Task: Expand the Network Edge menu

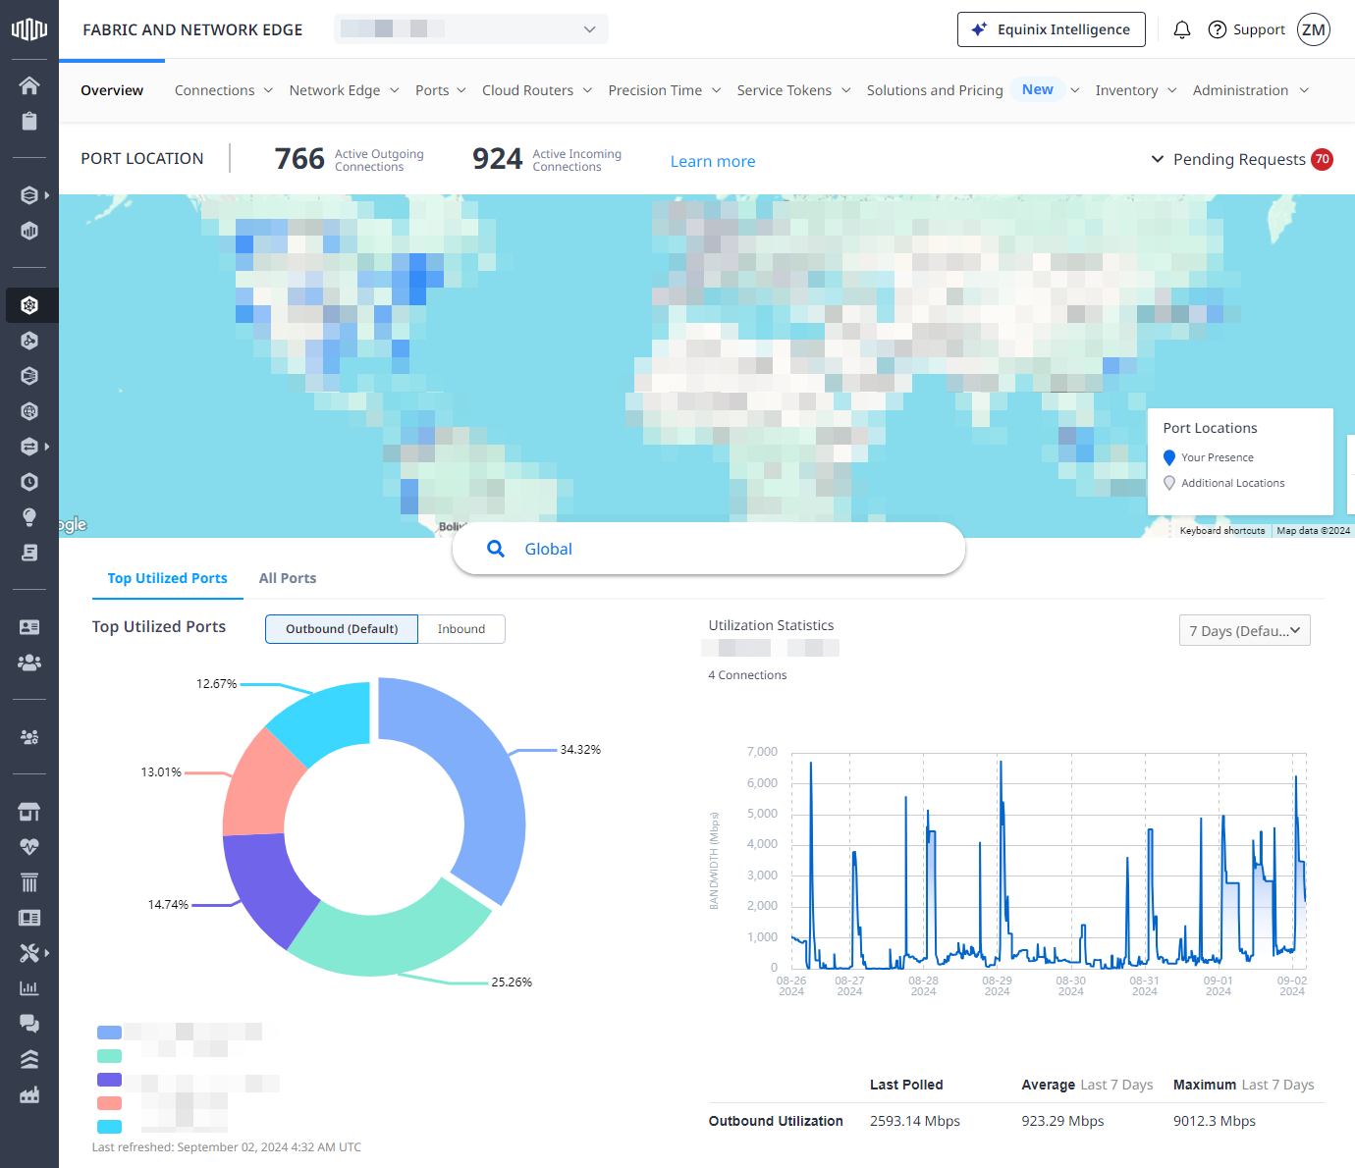Action: pyautogui.click(x=344, y=90)
